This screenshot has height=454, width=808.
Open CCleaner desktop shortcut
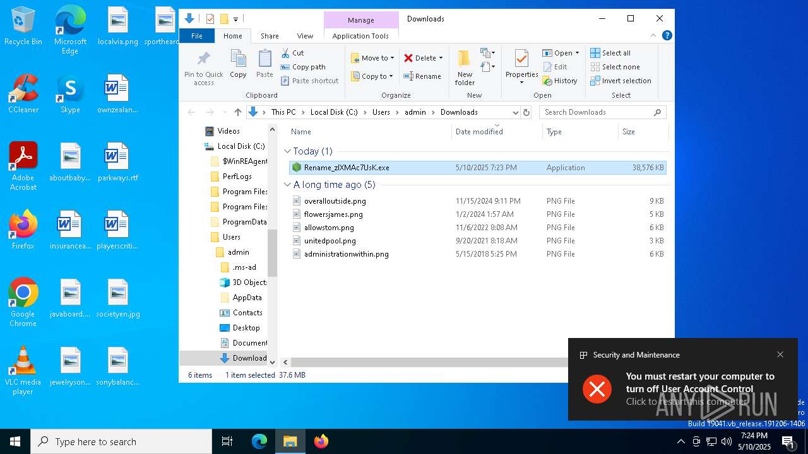pos(23,94)
